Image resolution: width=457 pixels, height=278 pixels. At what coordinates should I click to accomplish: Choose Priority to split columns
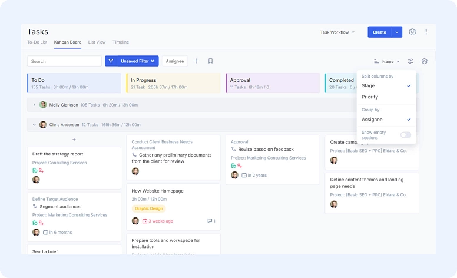pyautogui.click(x=370, y=97)
